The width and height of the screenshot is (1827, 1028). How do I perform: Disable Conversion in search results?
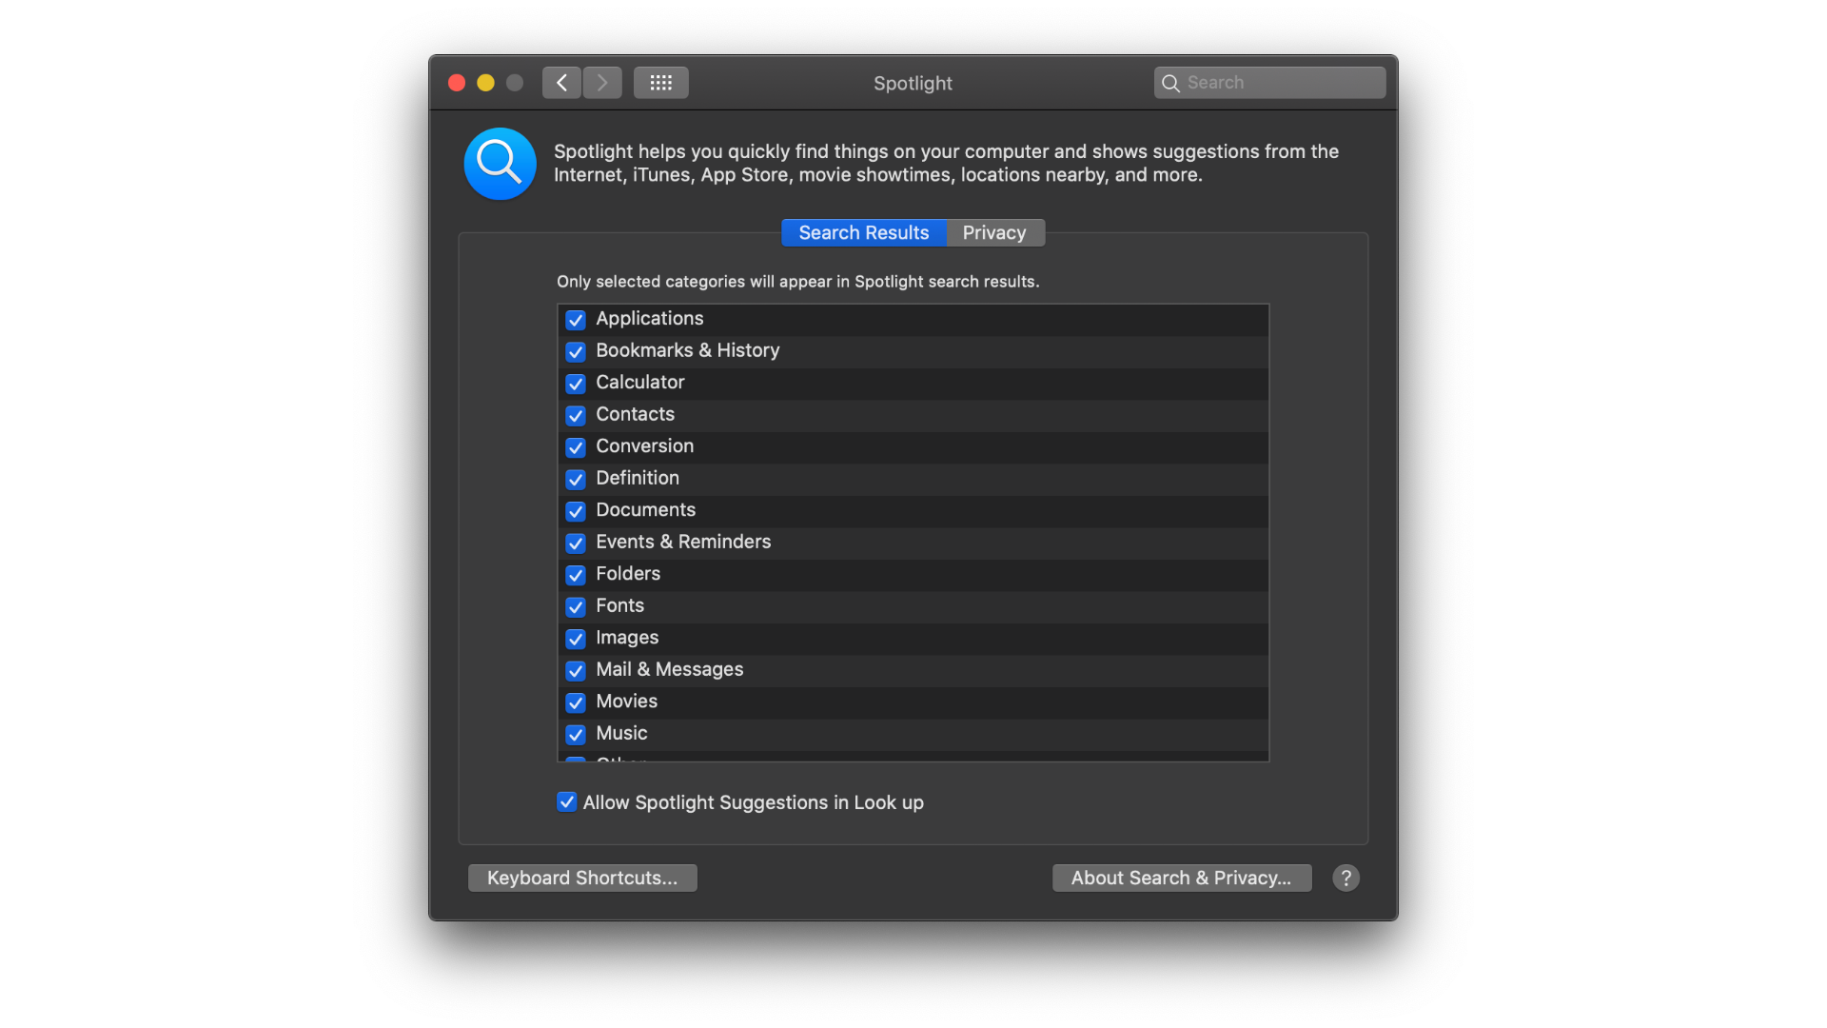coord(575,447)
